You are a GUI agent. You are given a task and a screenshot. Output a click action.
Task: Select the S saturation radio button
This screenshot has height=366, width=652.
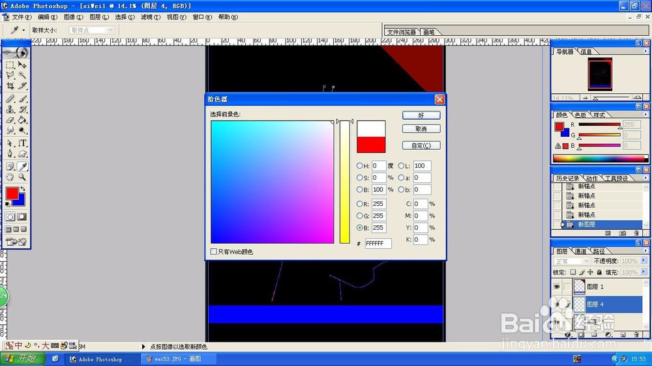point(359,177)
